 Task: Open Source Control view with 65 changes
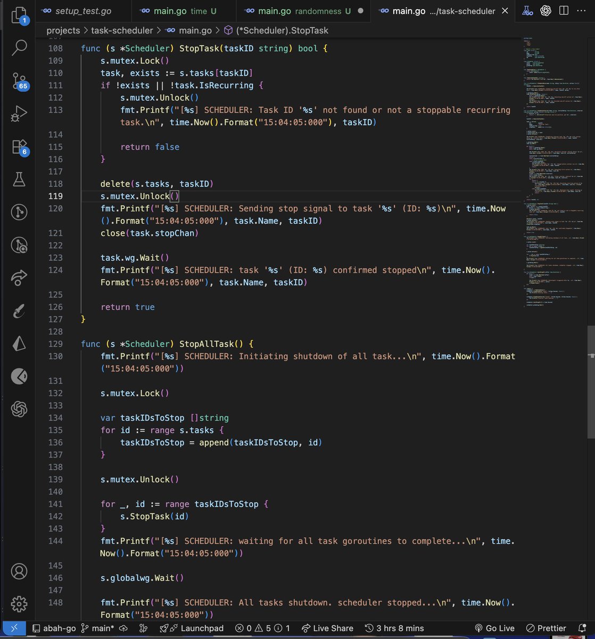(x=19, y=80)
